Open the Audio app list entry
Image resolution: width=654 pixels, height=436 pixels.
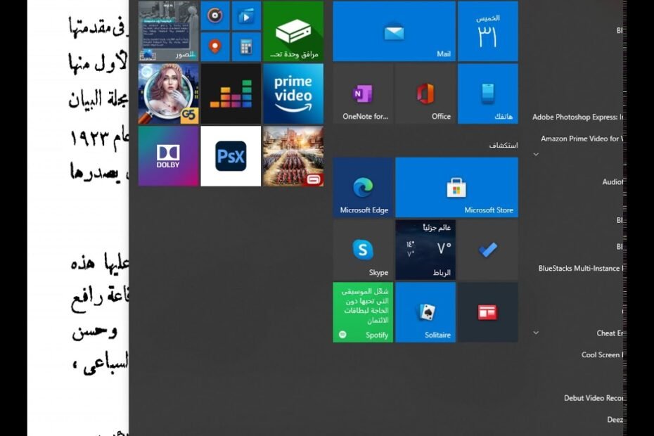coord(613,182)
